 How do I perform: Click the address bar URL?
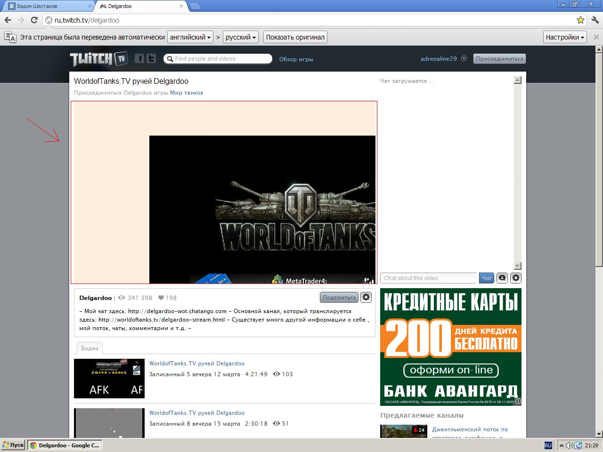87,20
